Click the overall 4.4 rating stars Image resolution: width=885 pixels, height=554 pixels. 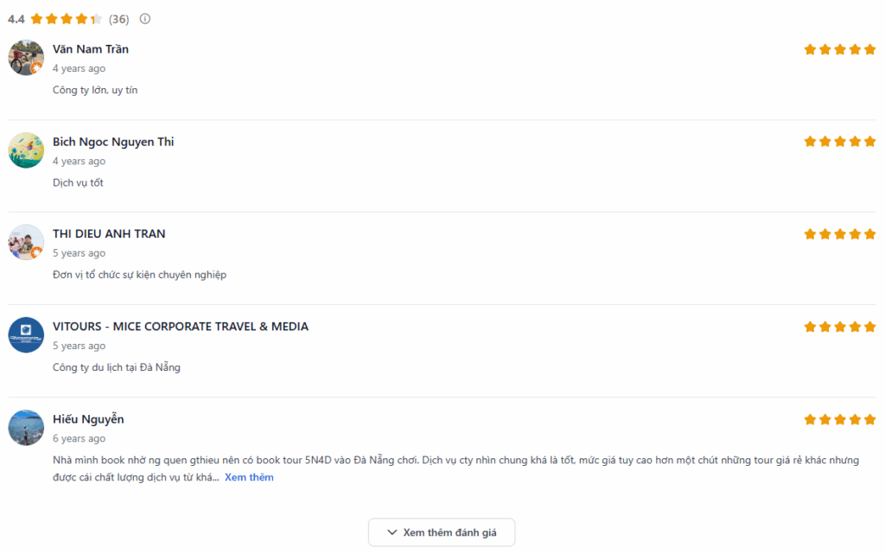[67, 19]
